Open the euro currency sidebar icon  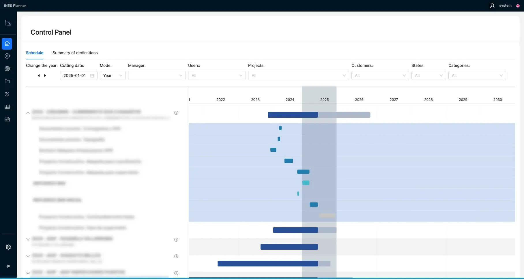[x=7, y=56]
